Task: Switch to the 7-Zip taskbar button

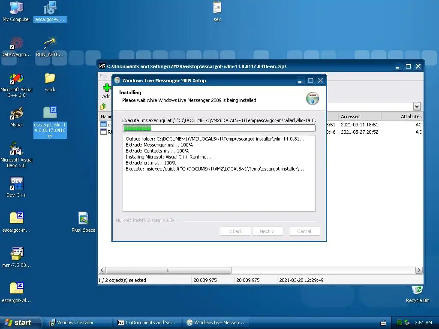Action: [x=147, y=323]
